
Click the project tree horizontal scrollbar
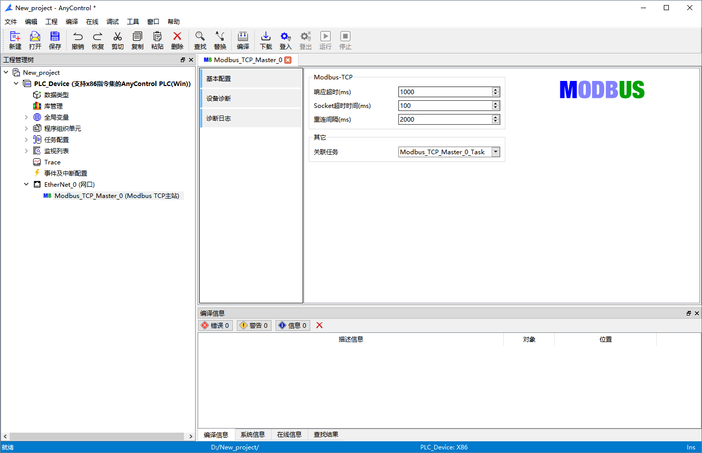pos(97,436)
